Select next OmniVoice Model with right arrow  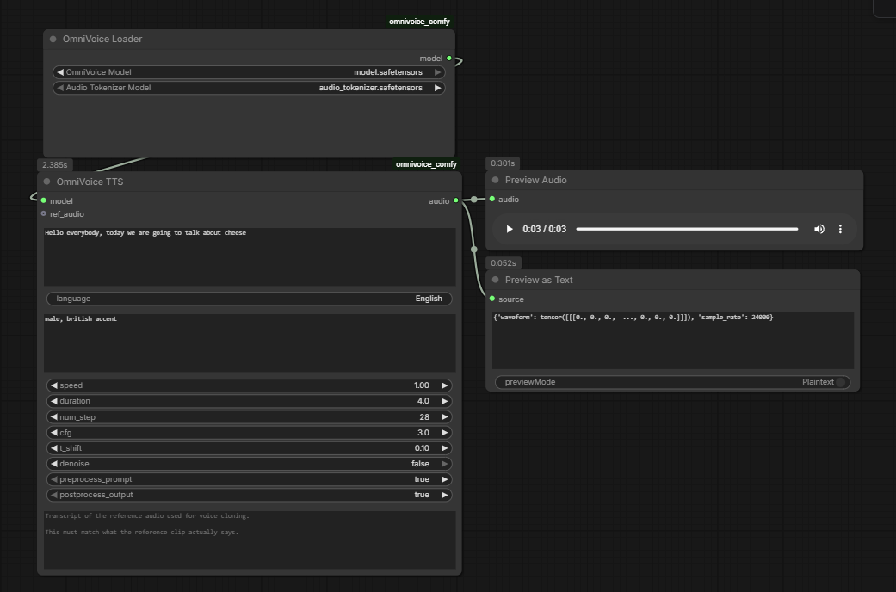(x=438, y=72)
